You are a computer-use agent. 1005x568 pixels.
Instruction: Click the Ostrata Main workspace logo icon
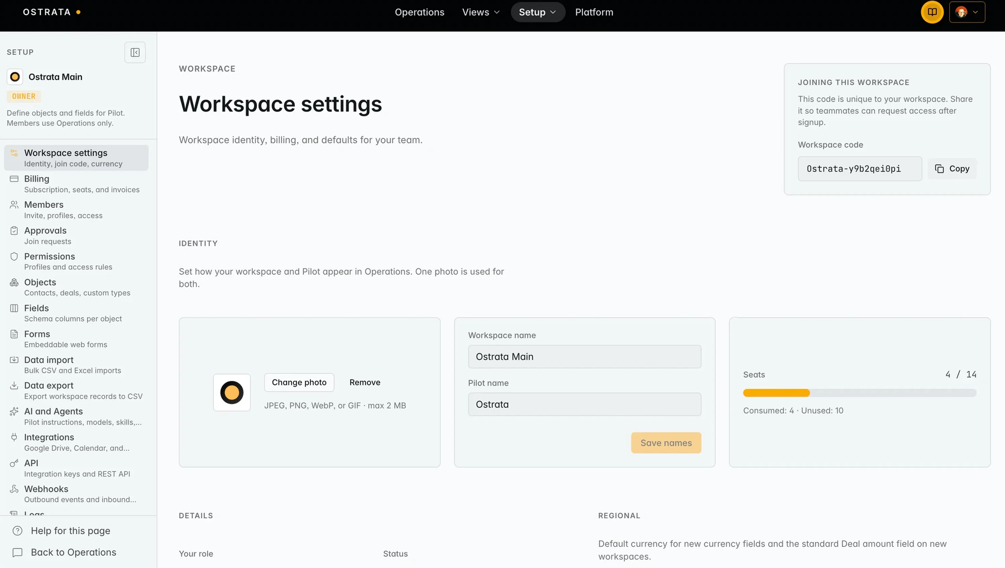(x=15, y=77)
